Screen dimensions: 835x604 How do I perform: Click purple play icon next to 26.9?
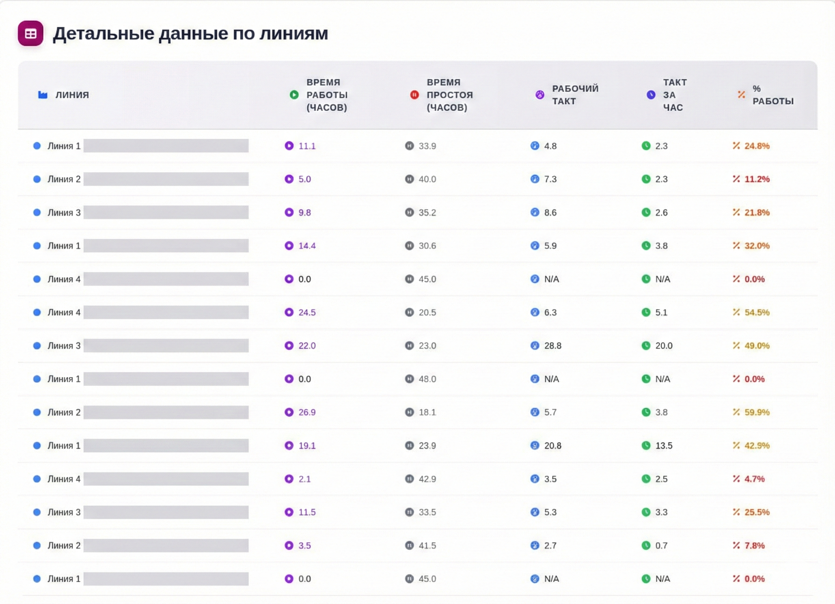point(289,412)
